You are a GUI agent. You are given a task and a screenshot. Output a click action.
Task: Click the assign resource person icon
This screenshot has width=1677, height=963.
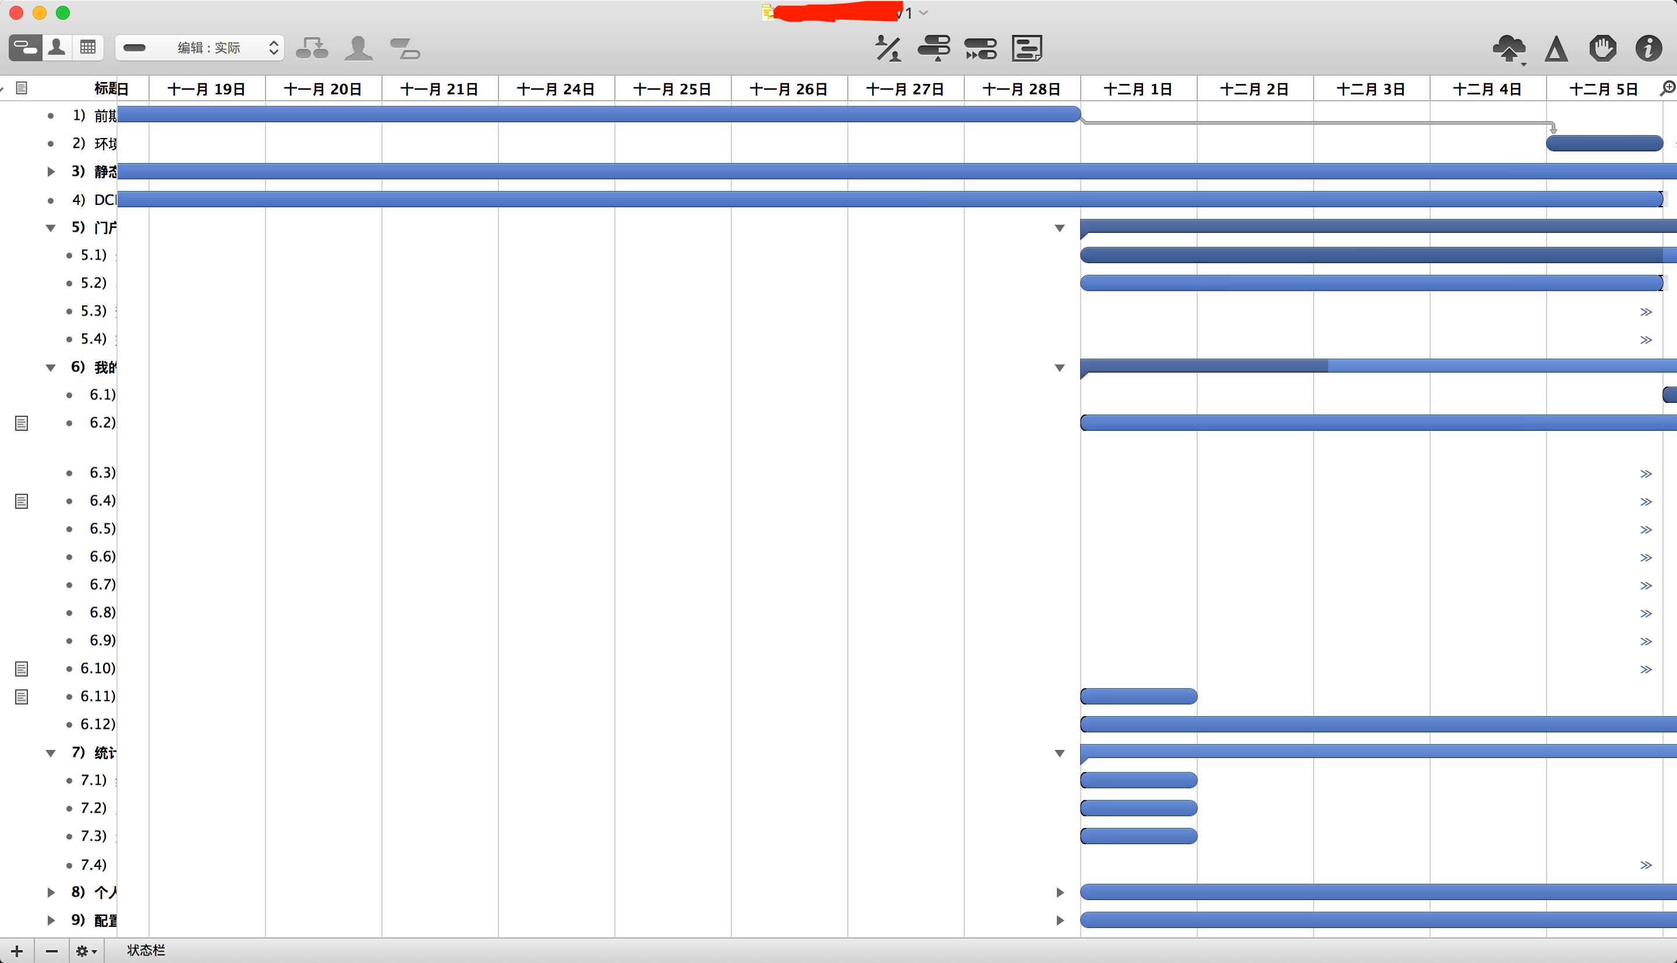[x=359, y=48]
